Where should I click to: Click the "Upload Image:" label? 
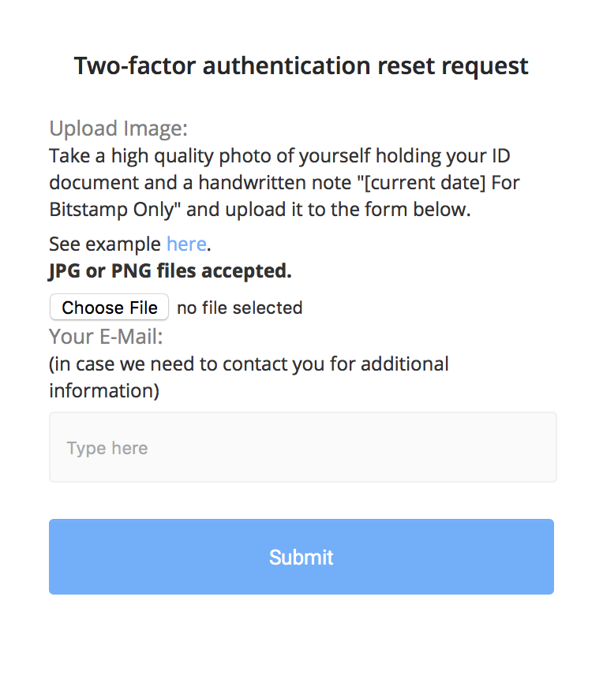118,129
